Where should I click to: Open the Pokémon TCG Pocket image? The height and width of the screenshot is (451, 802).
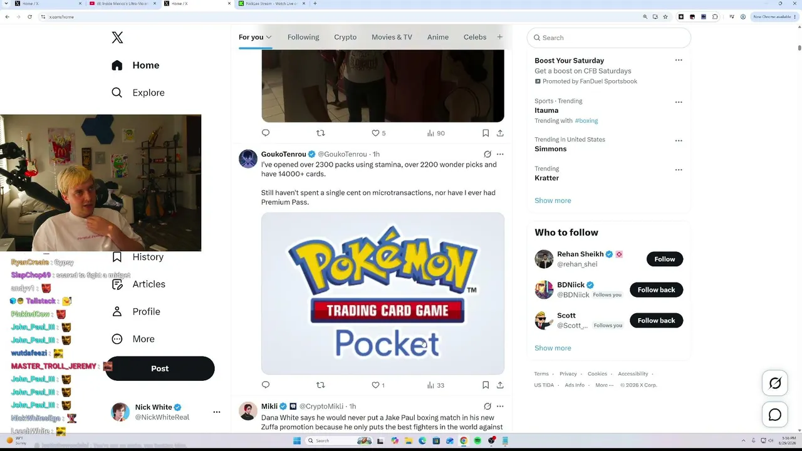pyautogui.click(x=383, y=294)
